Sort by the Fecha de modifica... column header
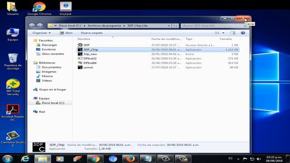Screen dimensions: 290x163 coord(166,39)
